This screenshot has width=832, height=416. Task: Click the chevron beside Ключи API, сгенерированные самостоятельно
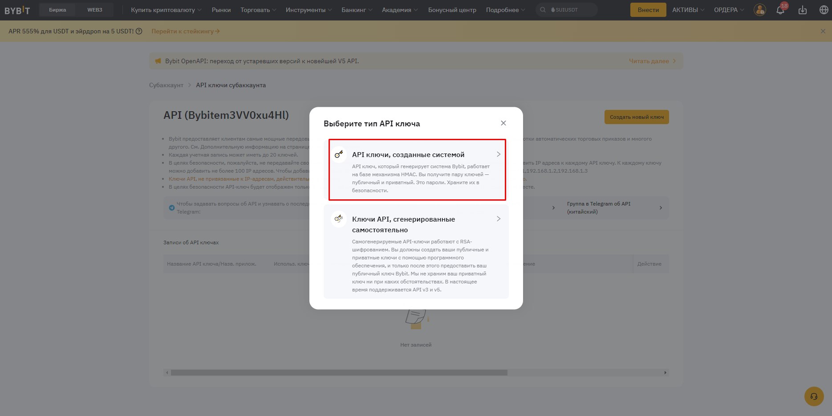click(x=499, y=219)
